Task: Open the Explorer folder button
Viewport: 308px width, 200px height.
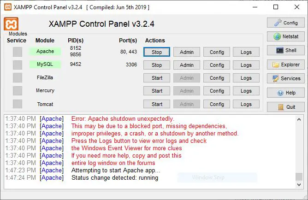Action: point(285,65)
